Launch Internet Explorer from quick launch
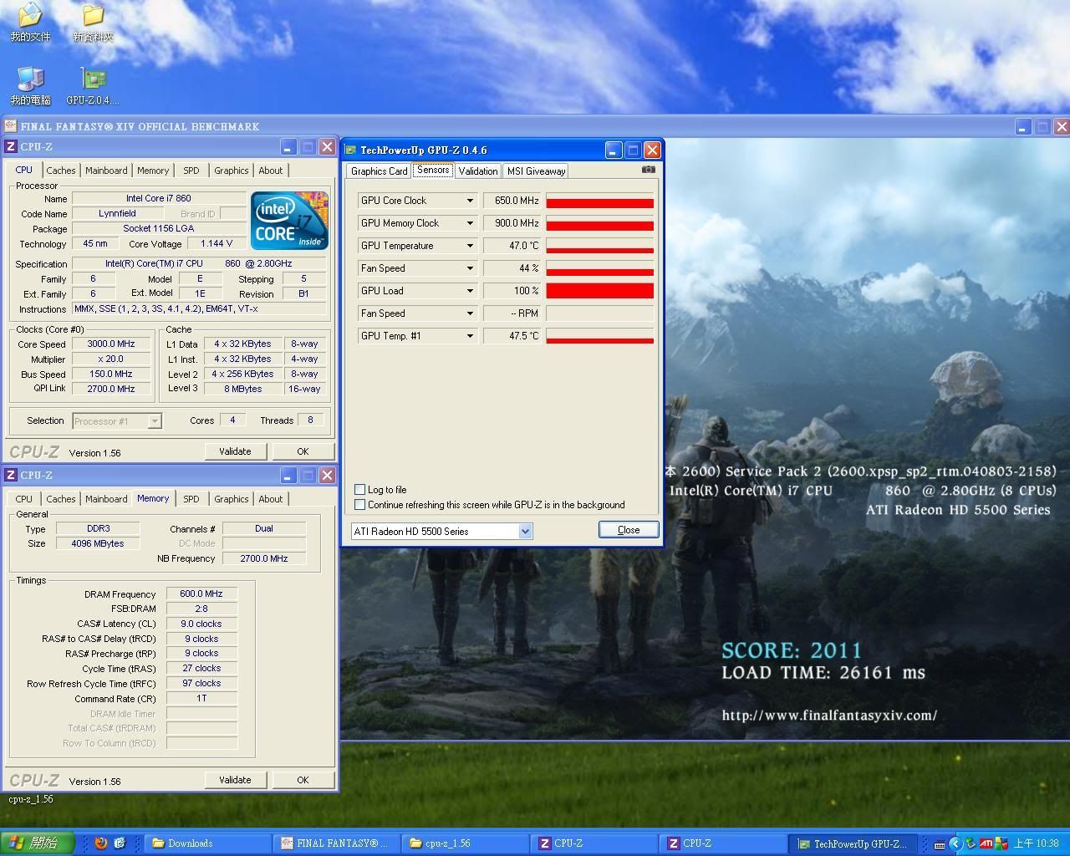 click(x=120, y=843)
